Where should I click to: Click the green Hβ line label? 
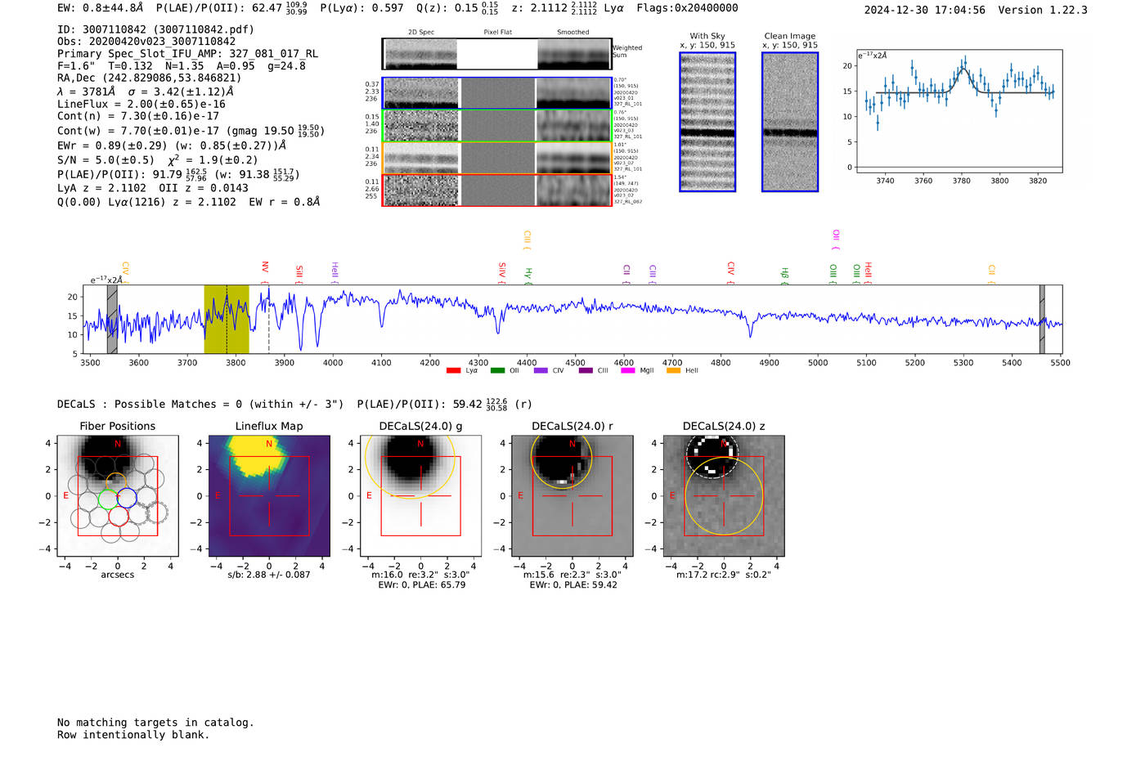point(785,274)
